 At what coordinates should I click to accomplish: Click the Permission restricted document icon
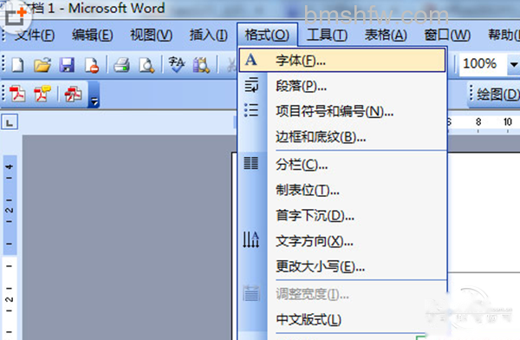click(92, 64)
